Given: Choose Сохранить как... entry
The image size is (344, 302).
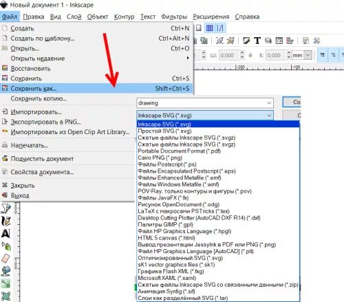Looking at the screenshot, I should coord(96,88).
